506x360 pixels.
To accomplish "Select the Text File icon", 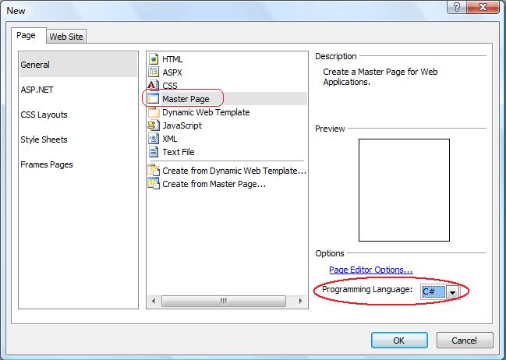I will tap(153, 152).
